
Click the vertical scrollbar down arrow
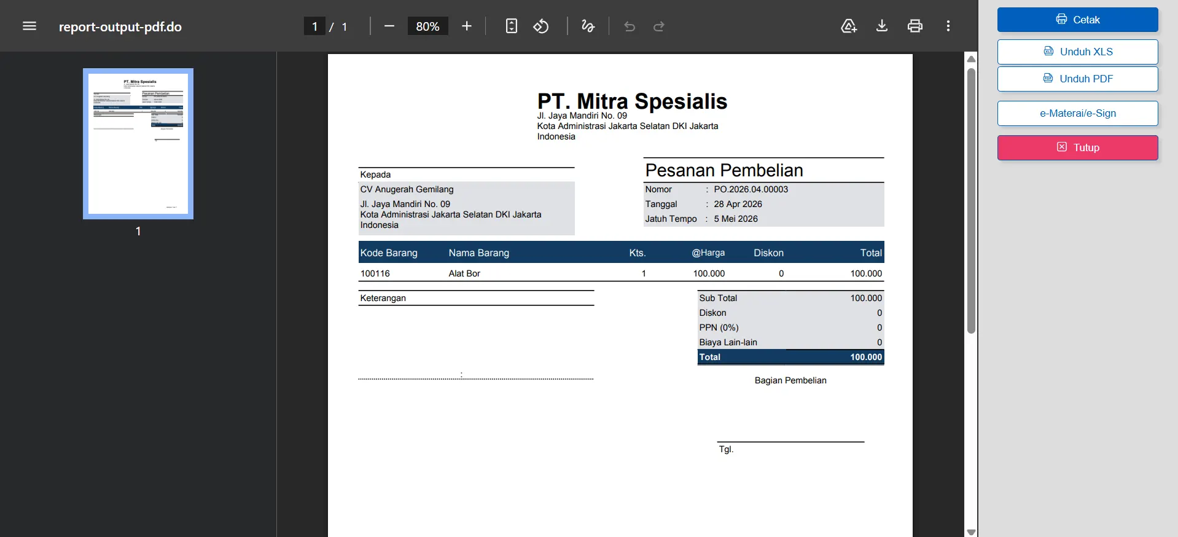(x=971, y=532)
